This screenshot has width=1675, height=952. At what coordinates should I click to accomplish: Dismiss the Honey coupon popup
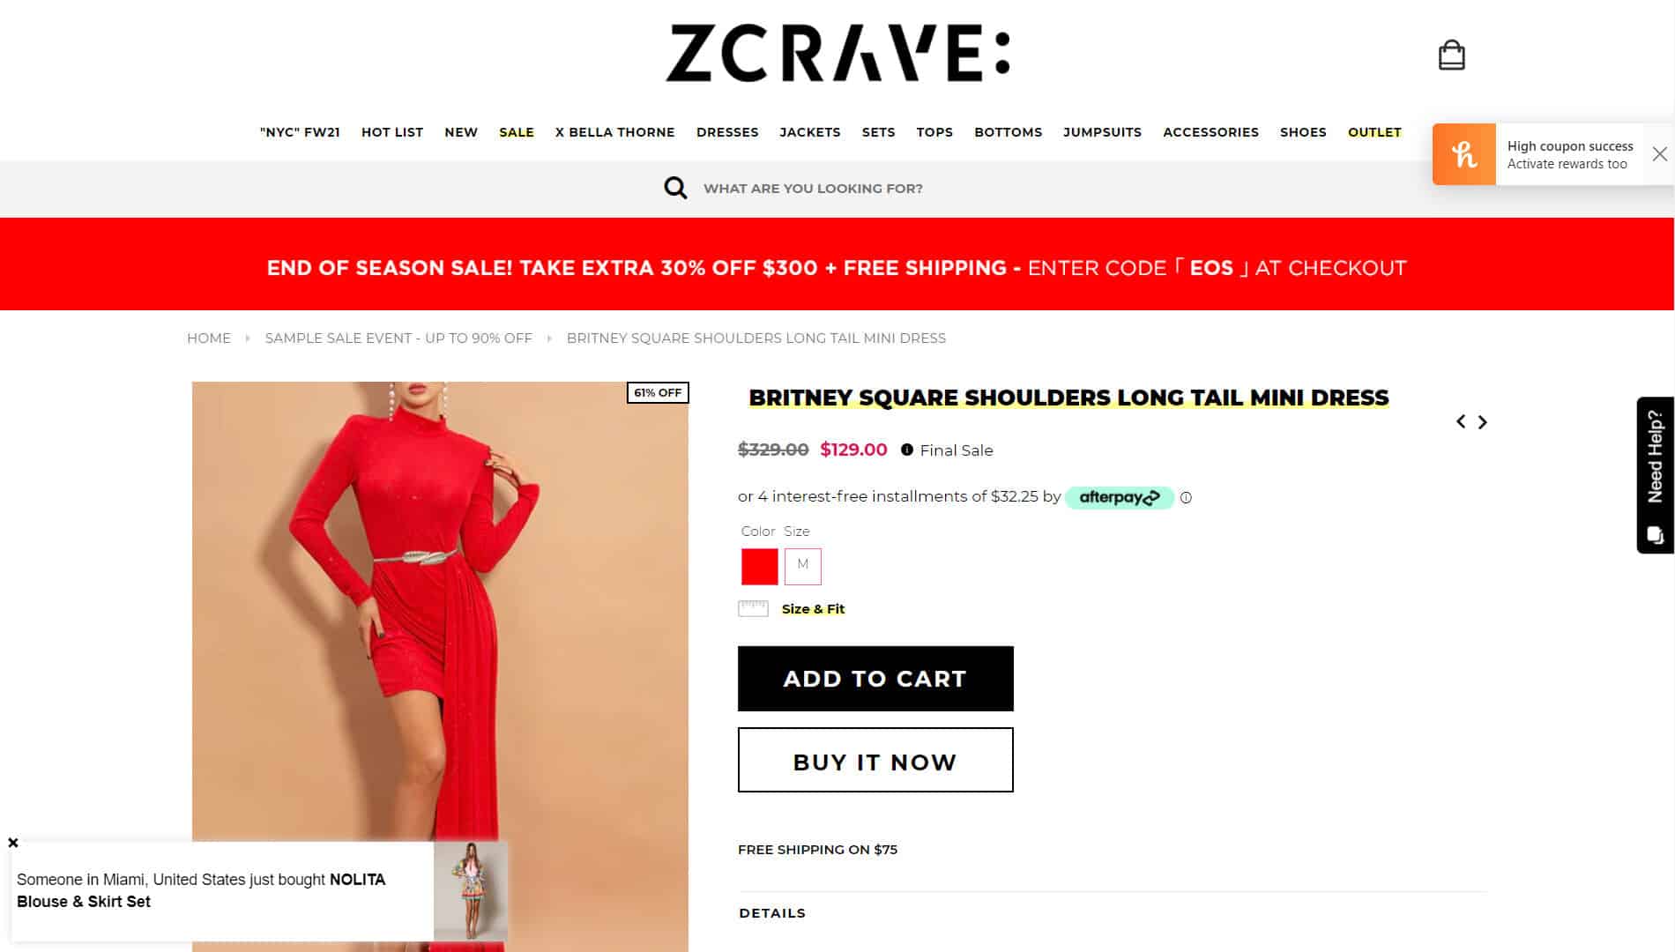pos(1659,154)
